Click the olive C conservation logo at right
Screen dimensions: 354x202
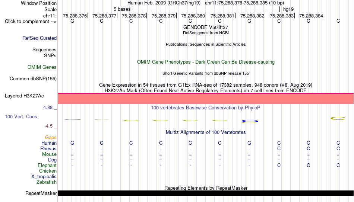click(x=338, y=118)
